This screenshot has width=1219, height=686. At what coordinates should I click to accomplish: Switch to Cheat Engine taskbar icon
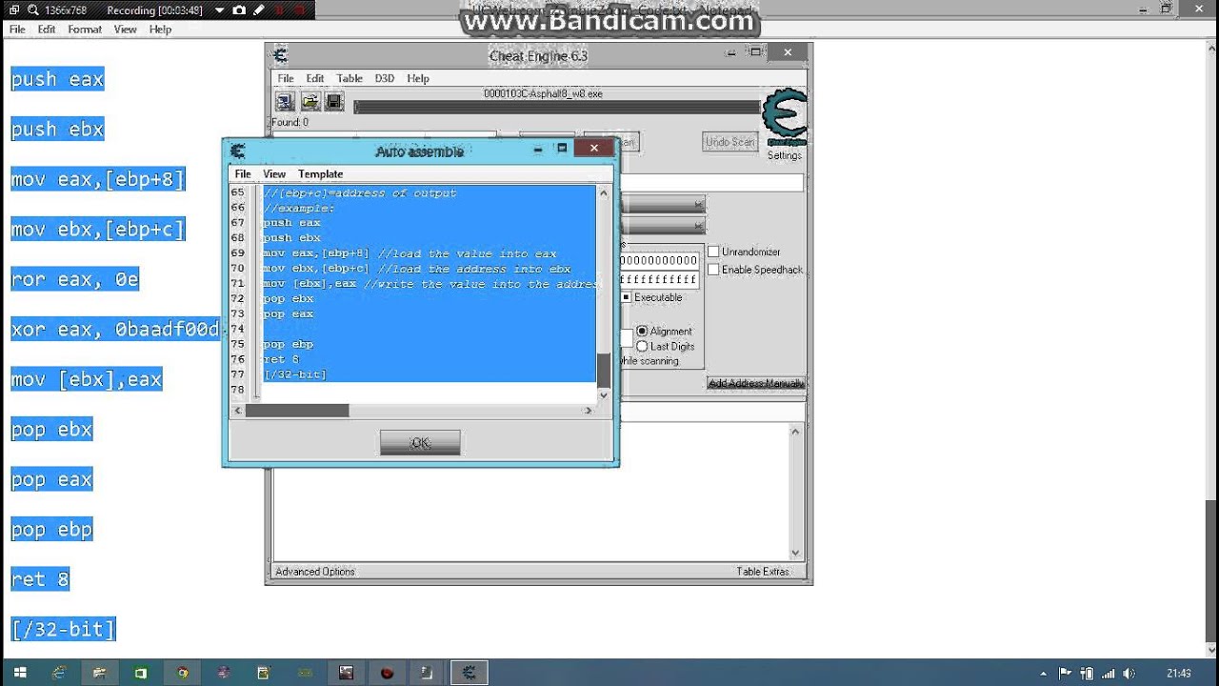click(469, 673)
